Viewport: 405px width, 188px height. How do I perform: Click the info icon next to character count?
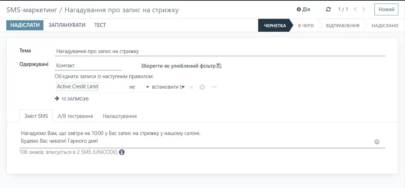tap(122, 152)
